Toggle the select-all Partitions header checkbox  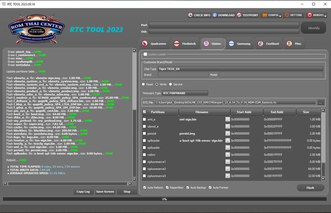click(144, 112)
